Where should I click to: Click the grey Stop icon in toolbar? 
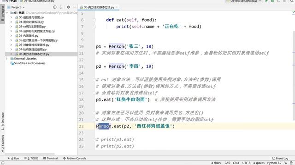[x=284, y=1]
